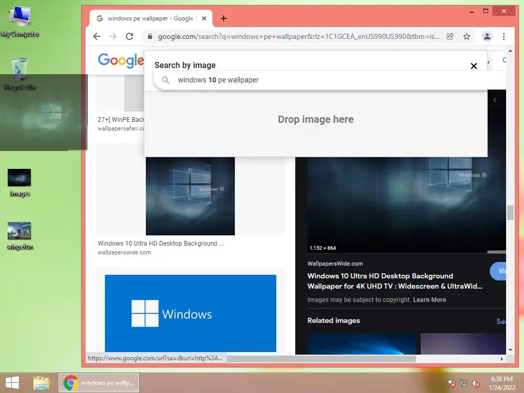Screen dimensions: 524x393
Task: Click the previous image chevron in preview panel
Action: 495,100
